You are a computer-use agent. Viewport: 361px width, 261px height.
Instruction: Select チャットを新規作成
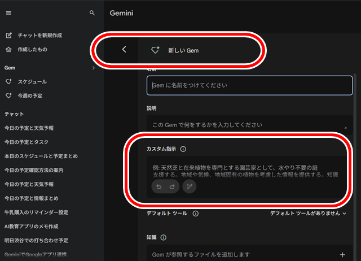pos(40,36)
